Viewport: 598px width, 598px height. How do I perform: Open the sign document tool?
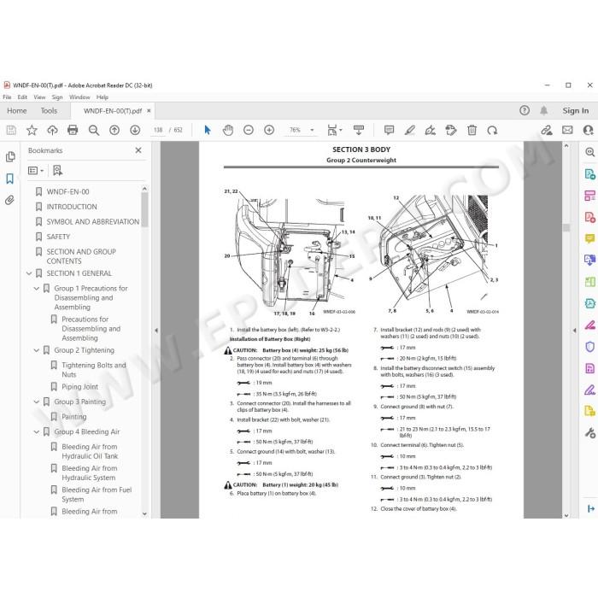coord(431,130)
